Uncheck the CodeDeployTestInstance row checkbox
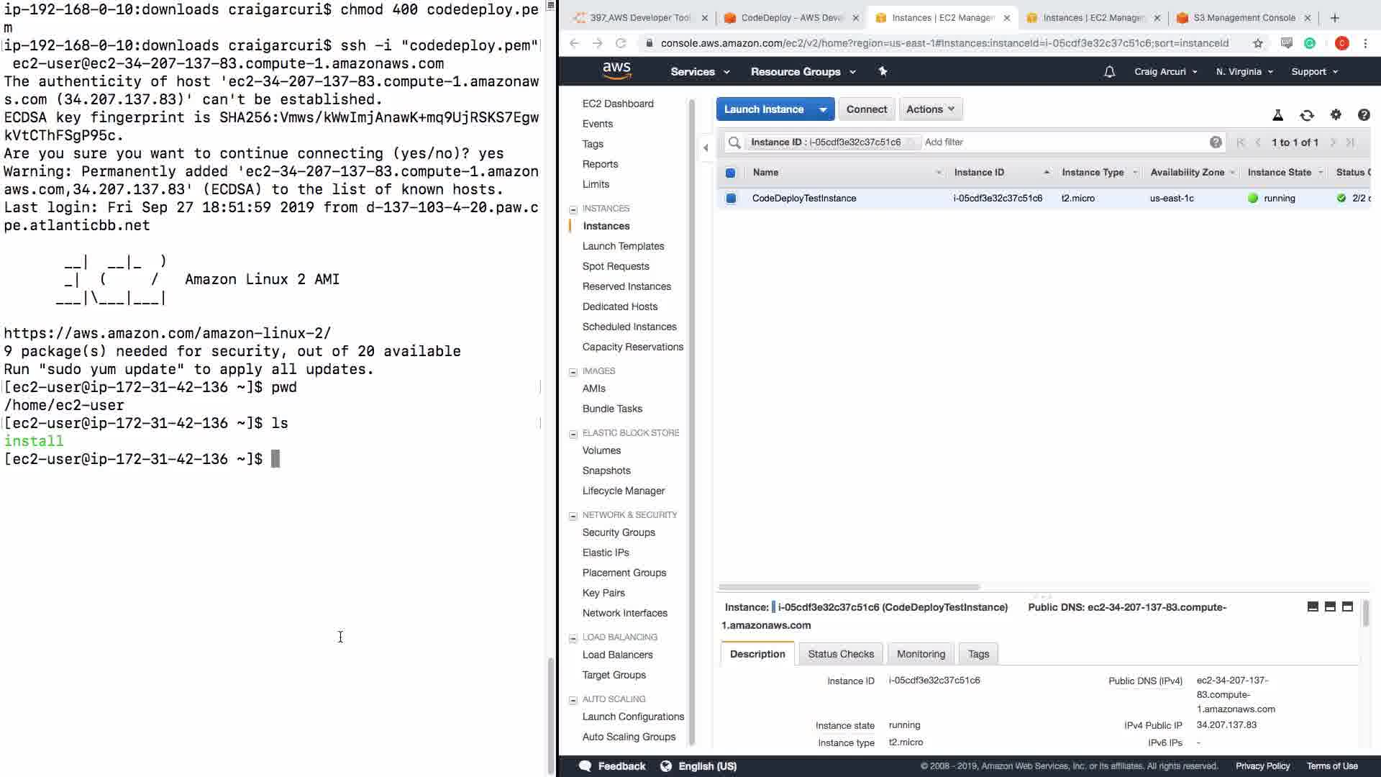 click(731, 199)
